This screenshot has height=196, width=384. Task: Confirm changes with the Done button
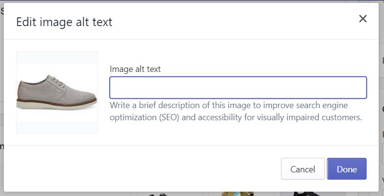coord(347,169)
